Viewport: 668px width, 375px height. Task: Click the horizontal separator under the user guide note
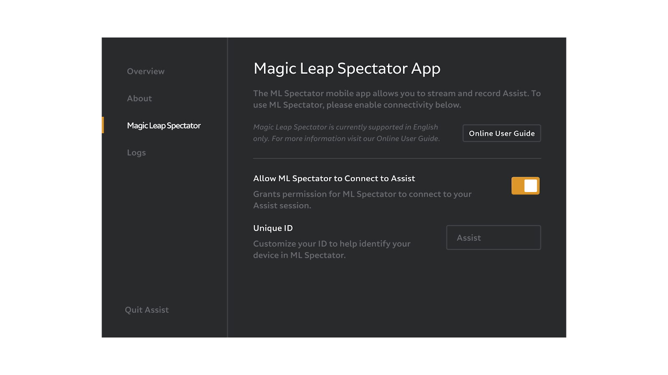coord(397,158)
